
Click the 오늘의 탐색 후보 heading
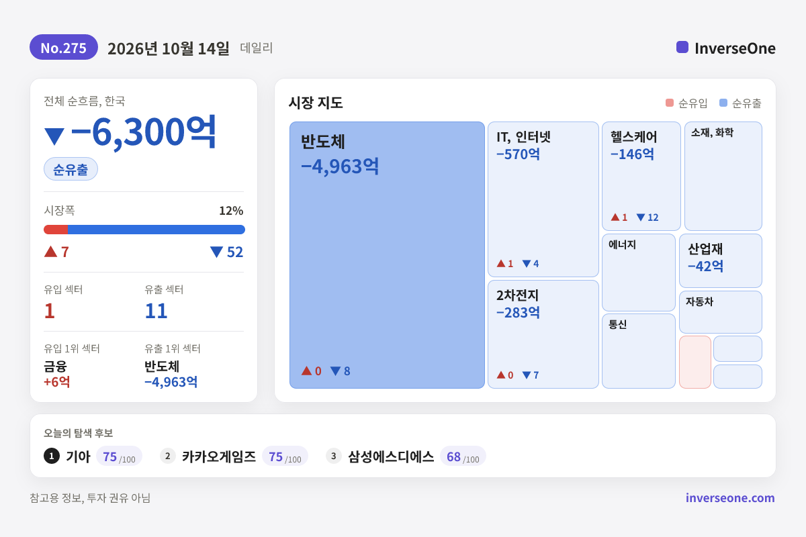click(78, 433)
